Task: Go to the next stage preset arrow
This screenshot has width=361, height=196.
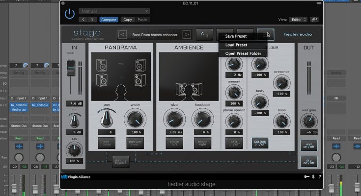Action: (186, 34)
